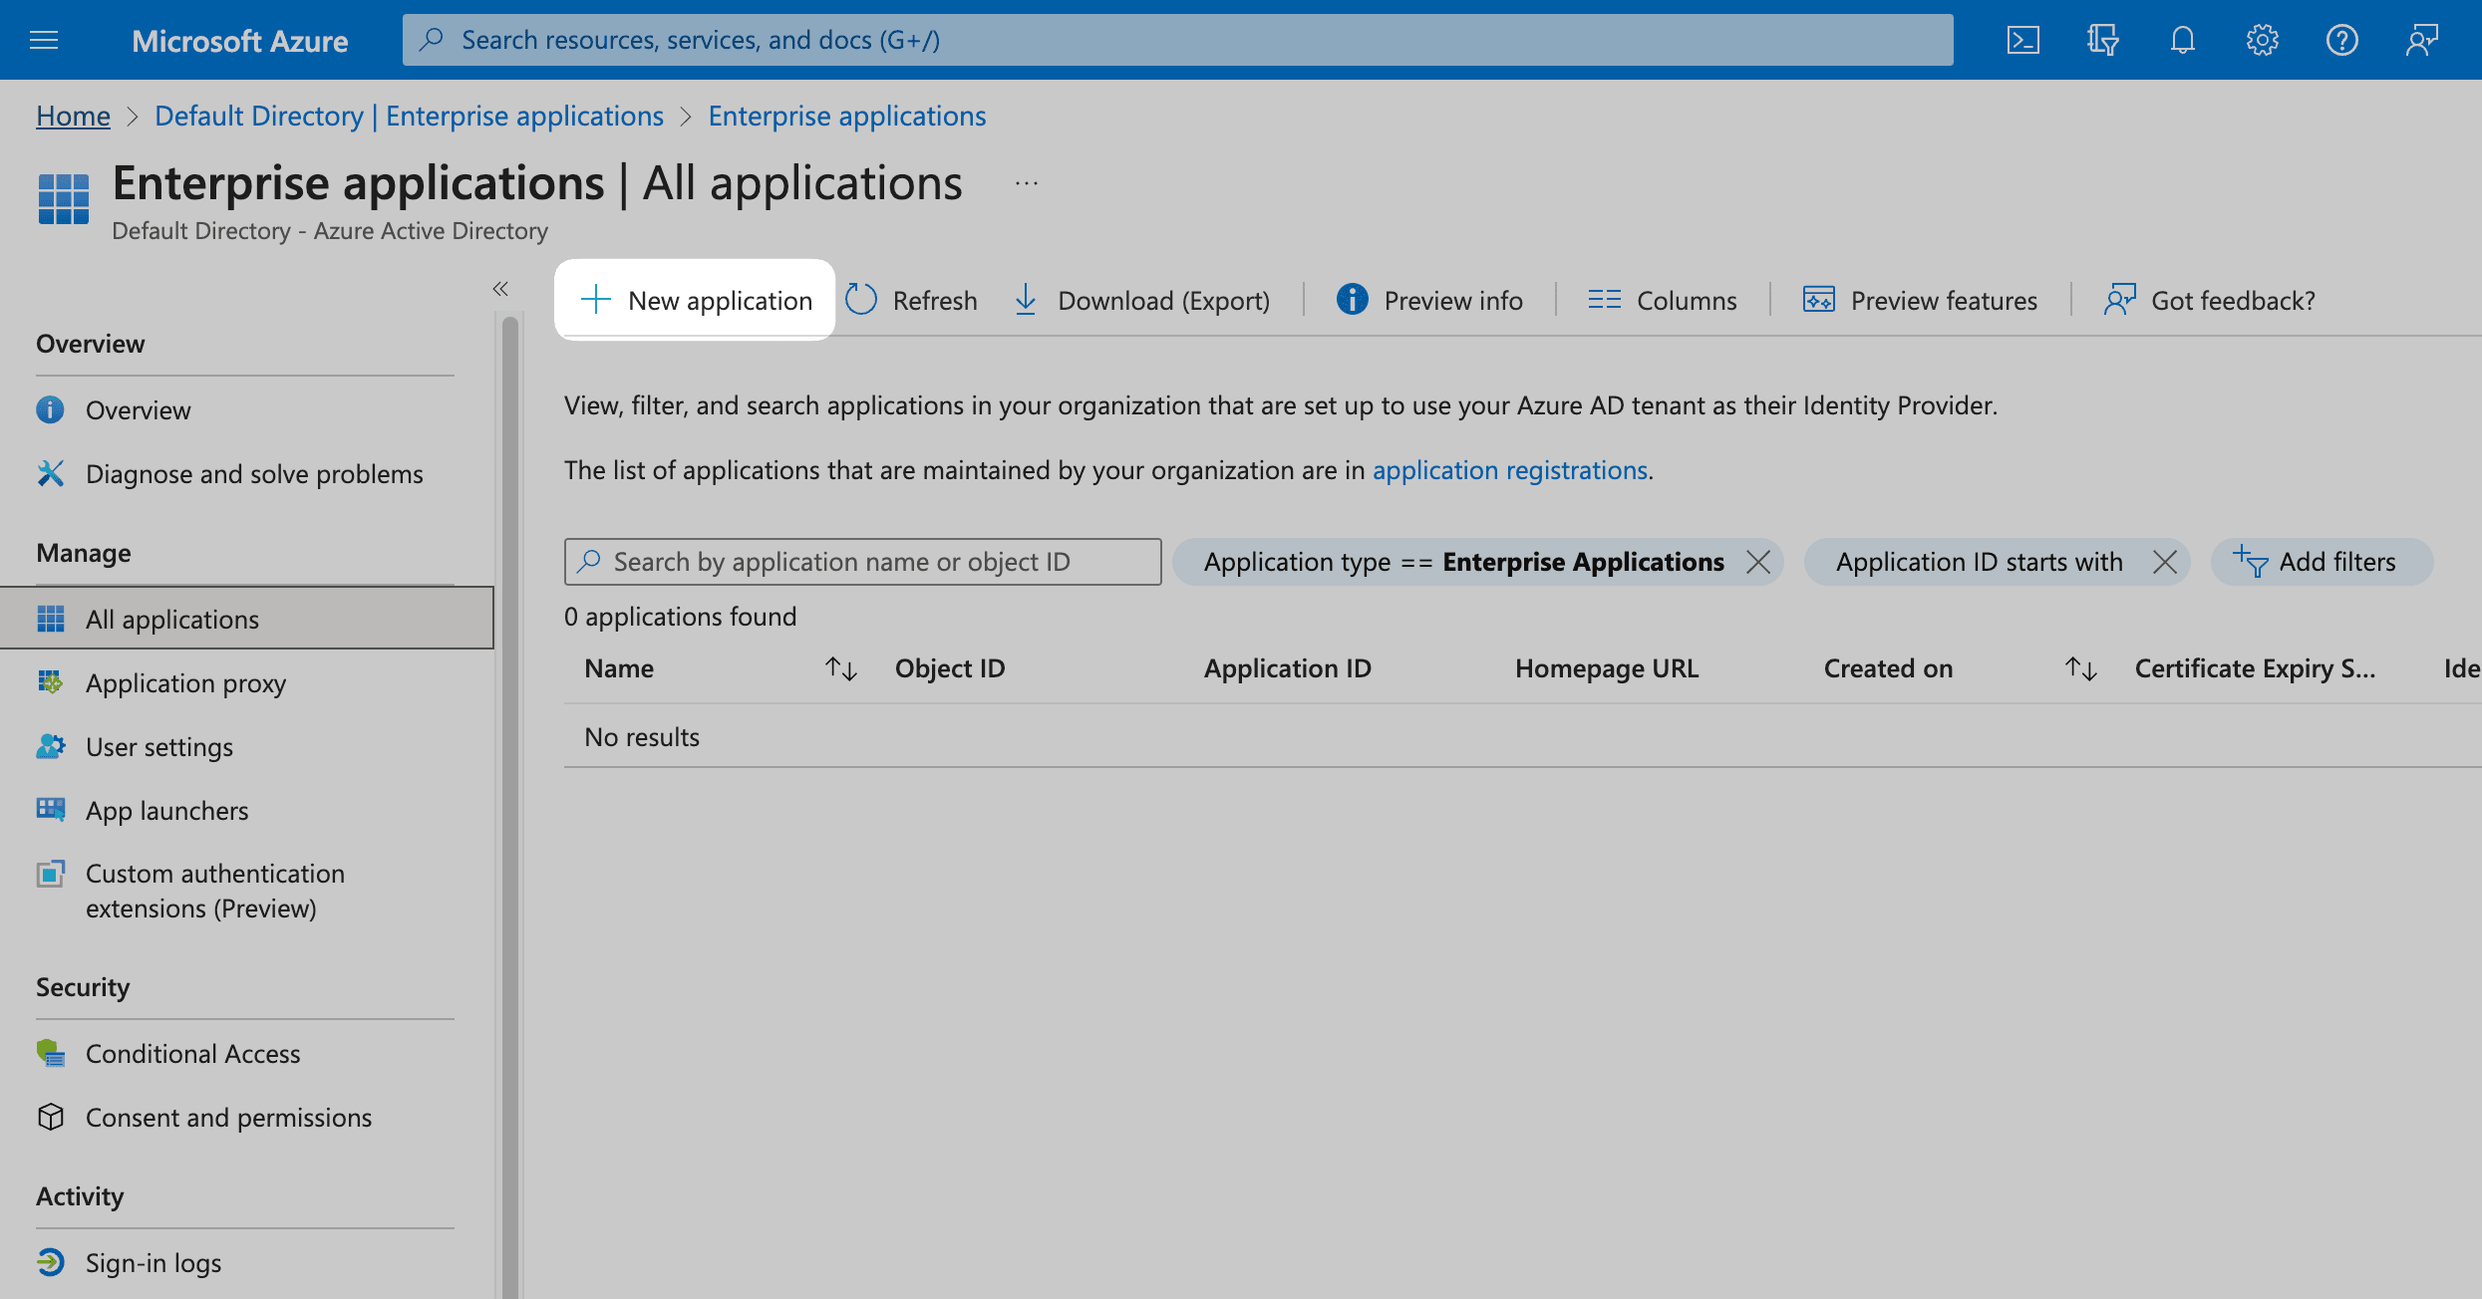Viewport: 2482px width, 1299px height.
Task: Click the New application button
Action: point(695,300)
